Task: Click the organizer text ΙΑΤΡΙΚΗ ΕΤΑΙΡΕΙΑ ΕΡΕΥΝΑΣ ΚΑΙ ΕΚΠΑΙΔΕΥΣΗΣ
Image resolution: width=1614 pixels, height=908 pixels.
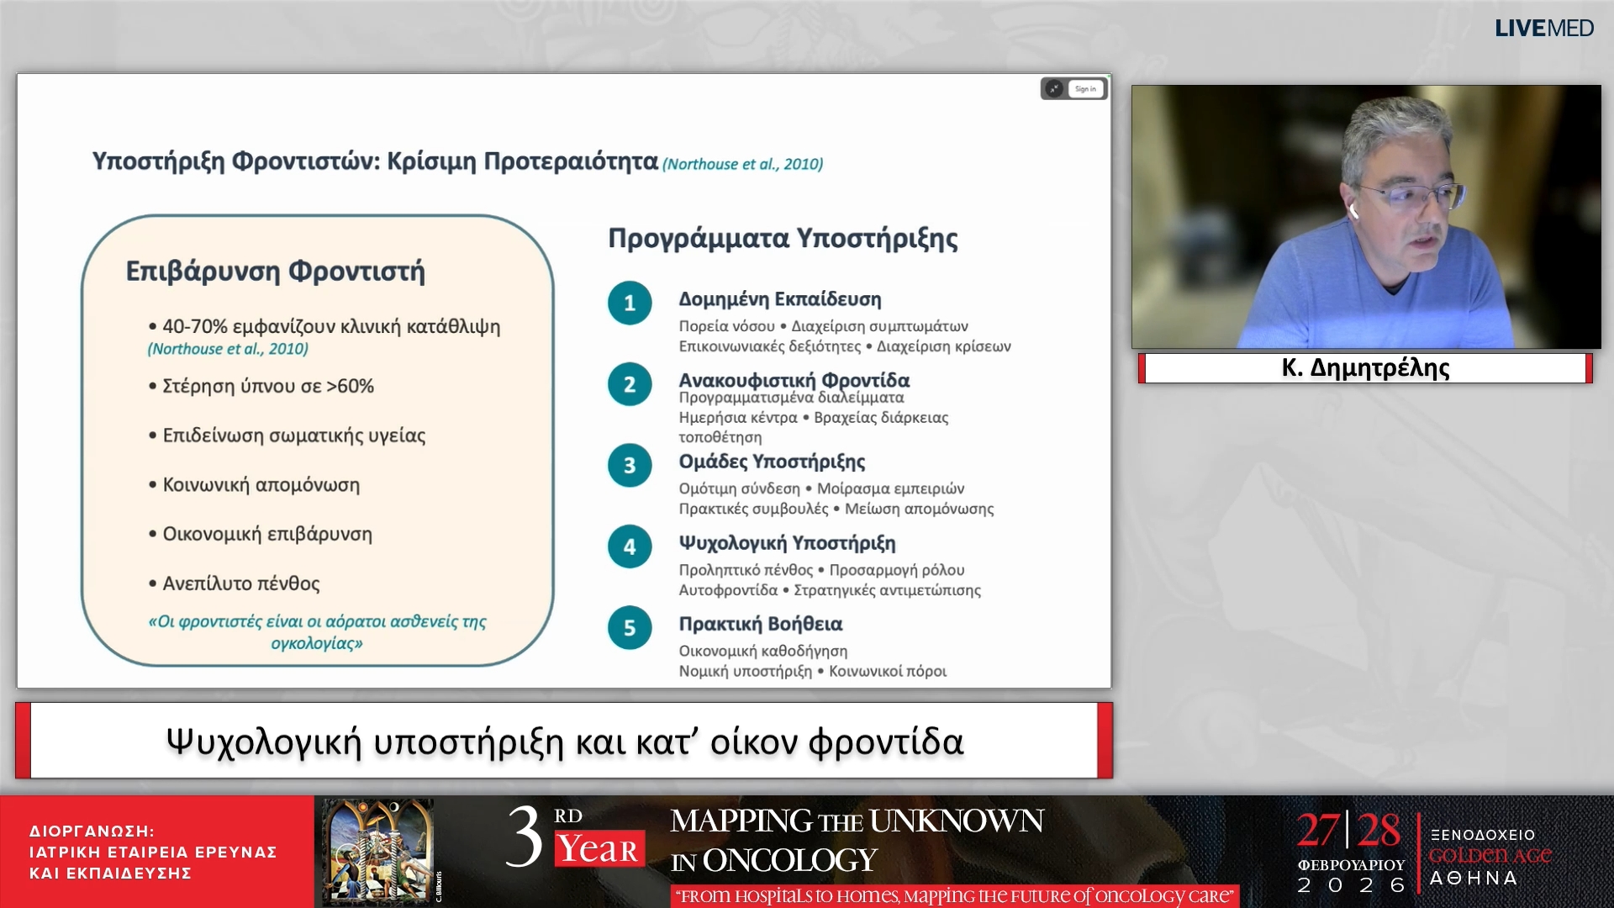Action: 153,863
